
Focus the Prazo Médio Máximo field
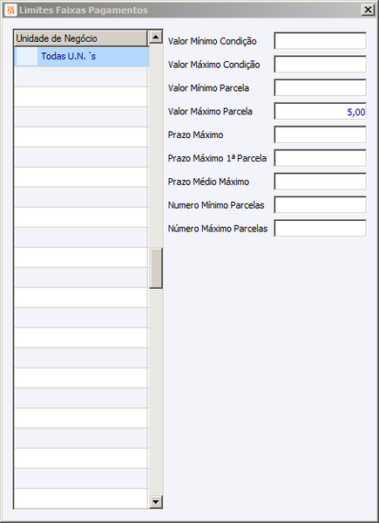(320, 182)
